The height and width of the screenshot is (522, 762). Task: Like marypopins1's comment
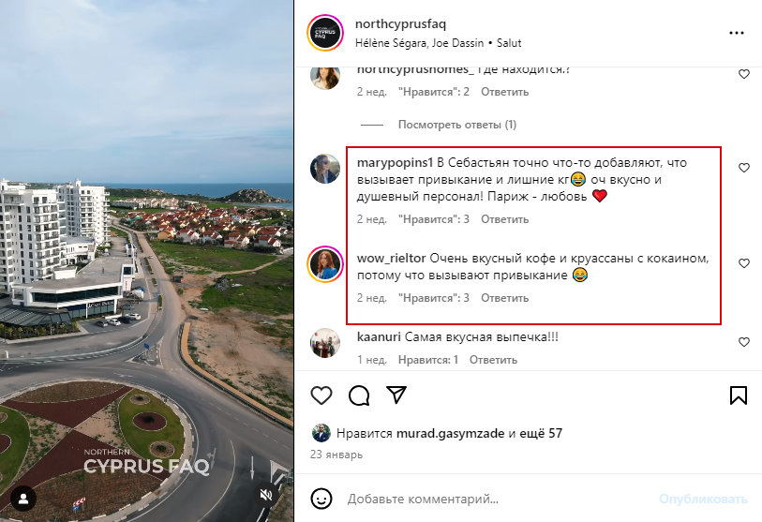tap(744, 168)
